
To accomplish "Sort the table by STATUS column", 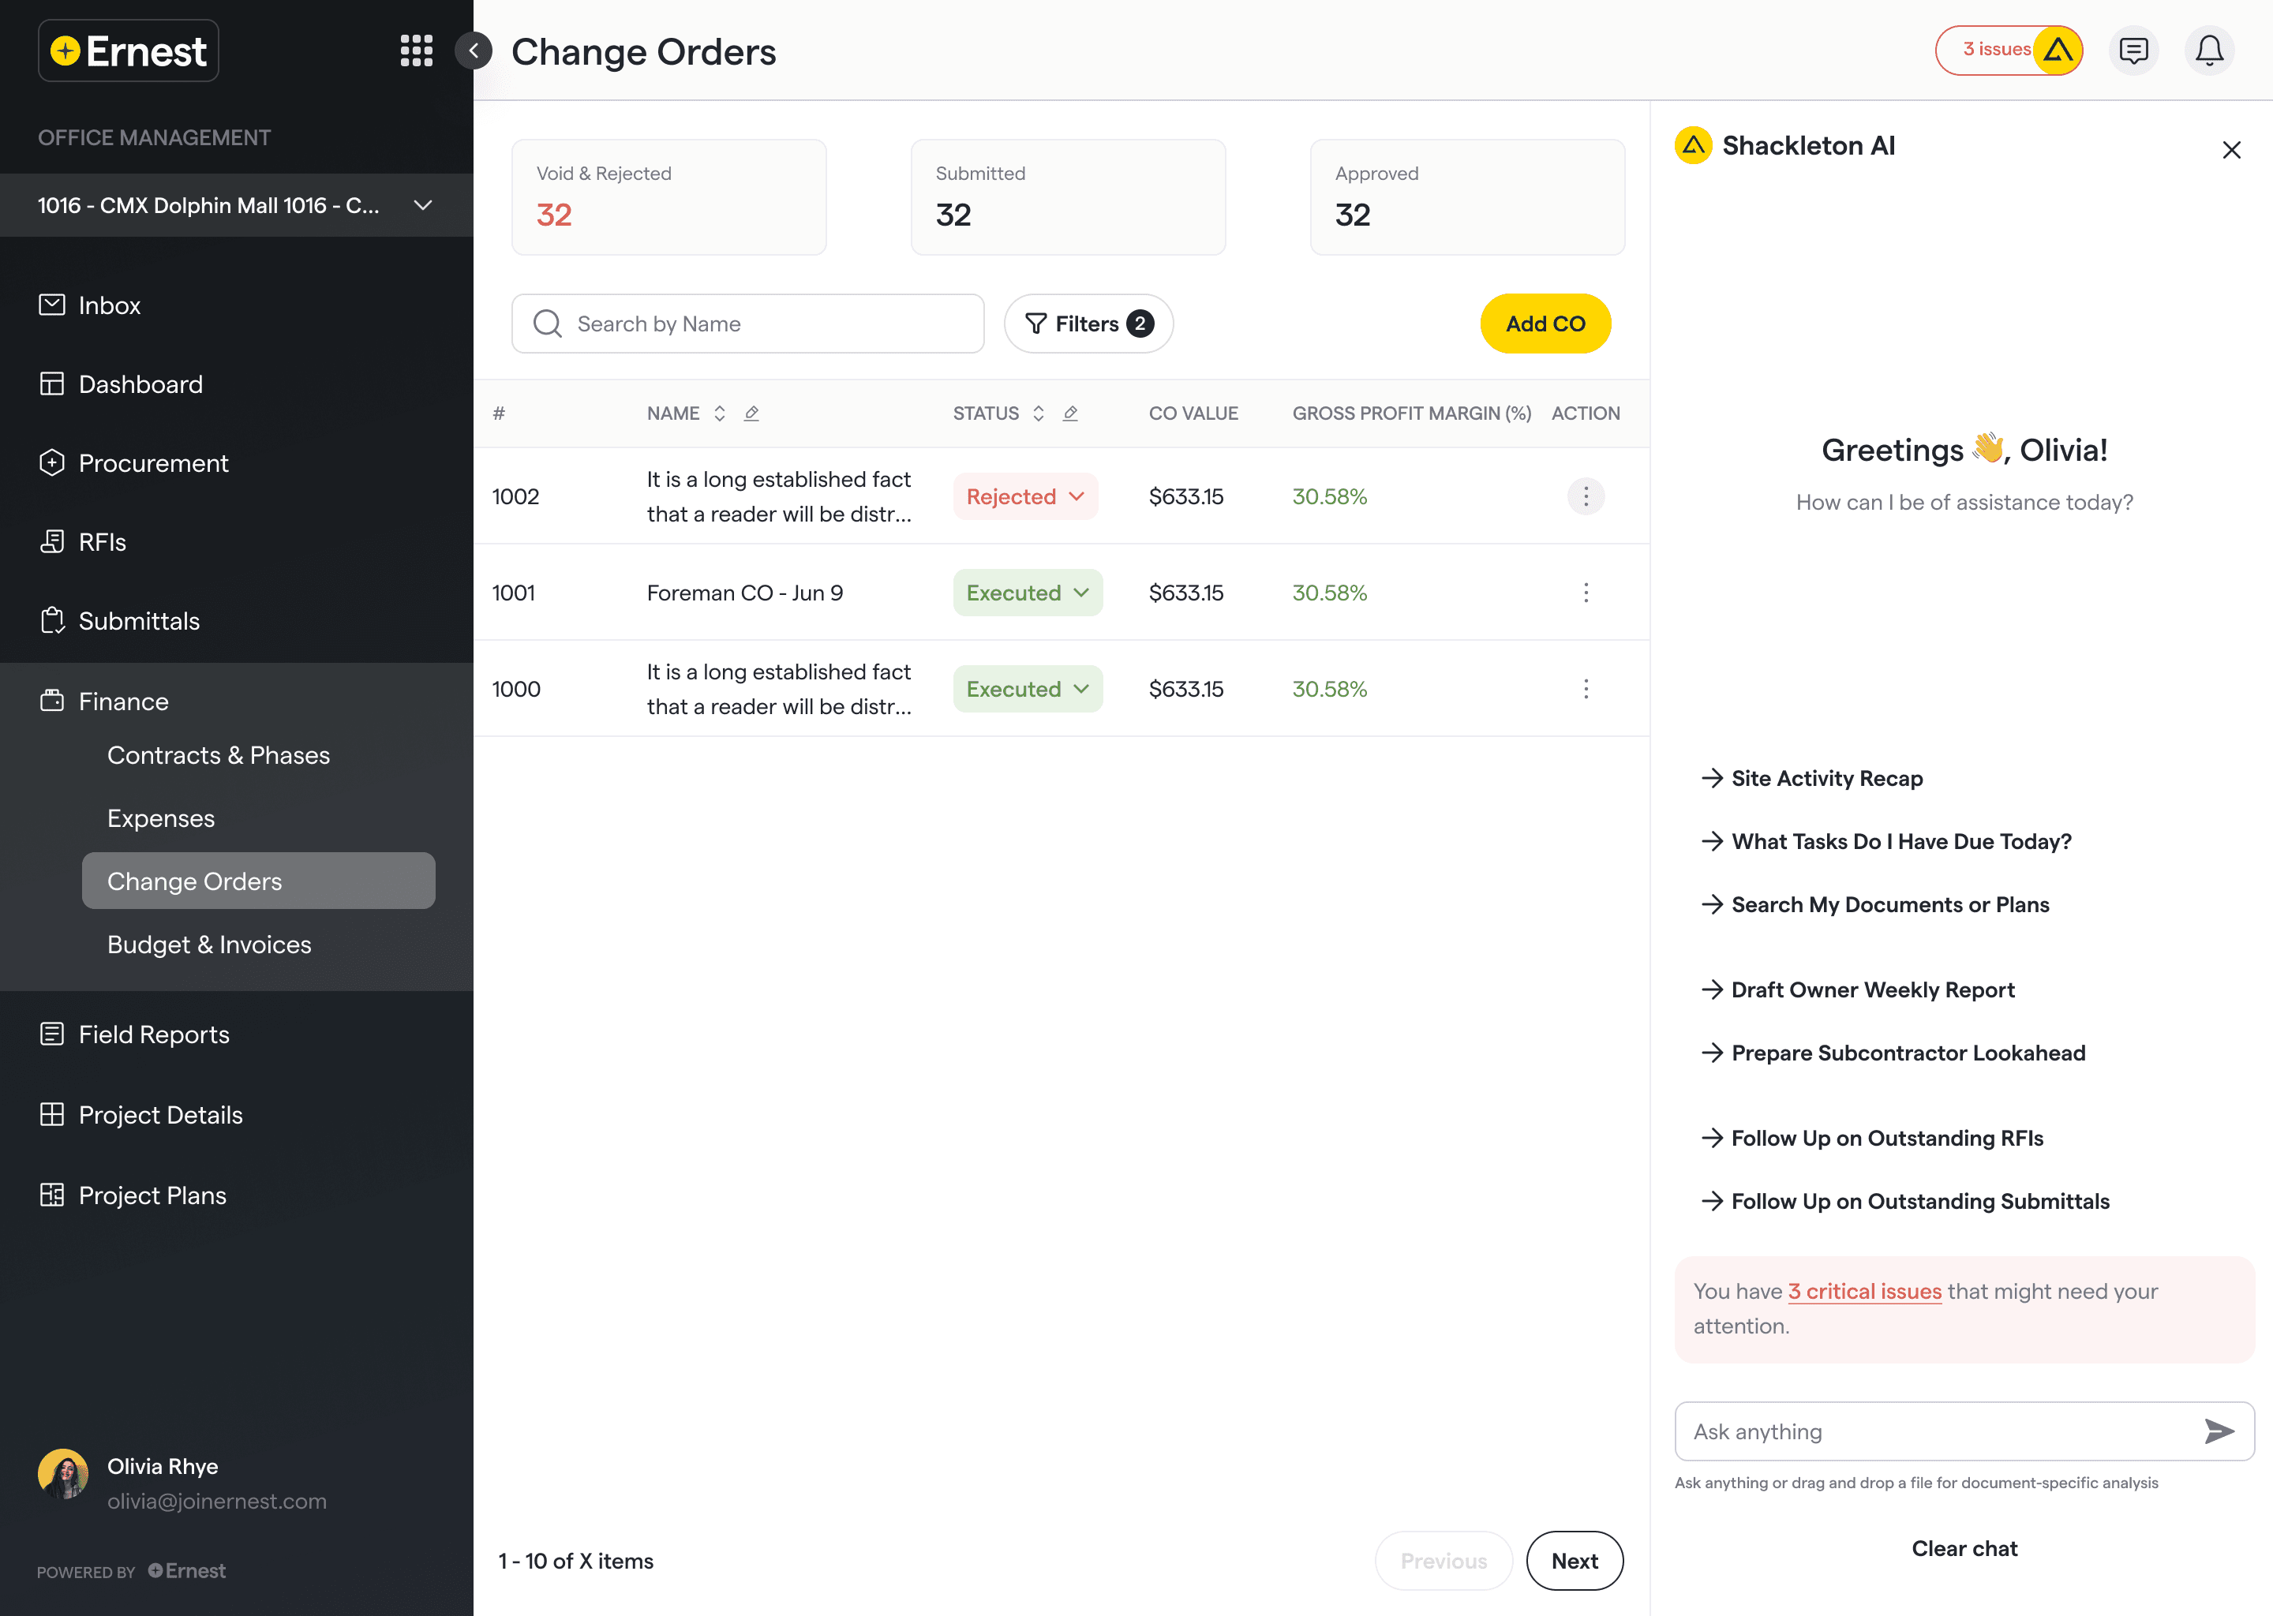I will (1038, 413).
